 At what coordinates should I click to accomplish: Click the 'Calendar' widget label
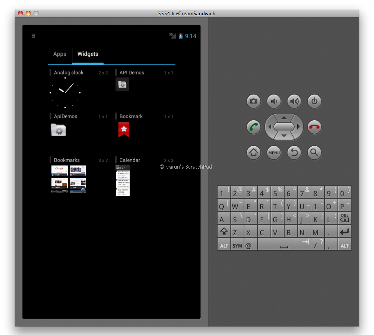(x=130, y=160)
